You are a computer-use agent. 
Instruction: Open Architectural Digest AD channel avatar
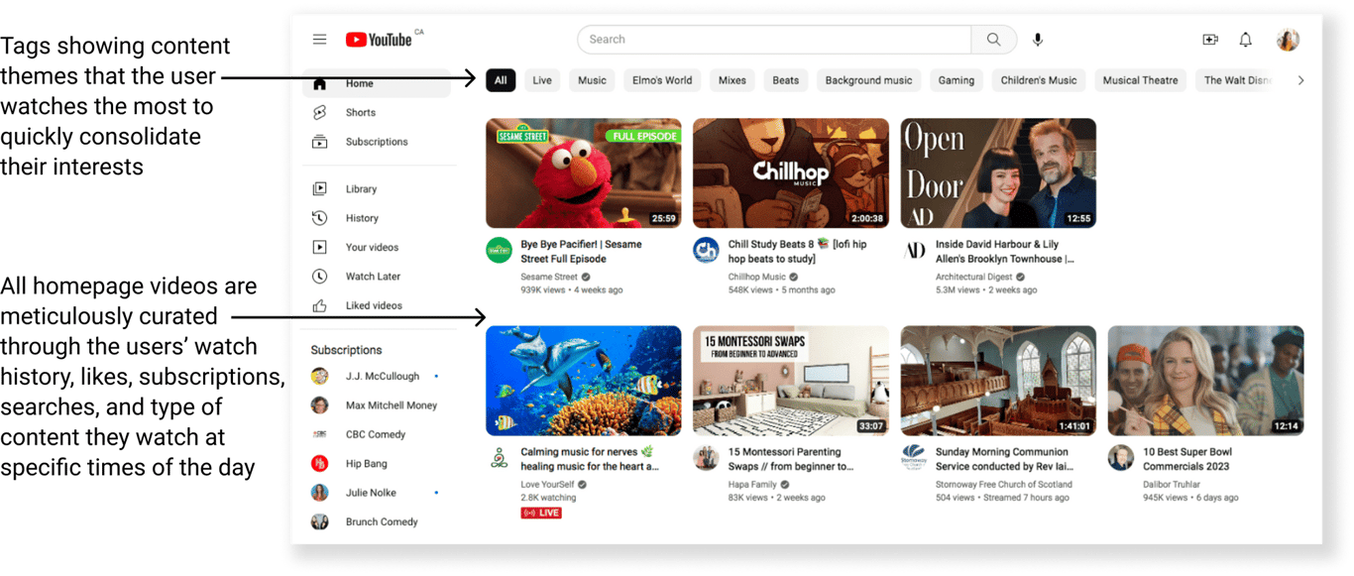[914, 250]
